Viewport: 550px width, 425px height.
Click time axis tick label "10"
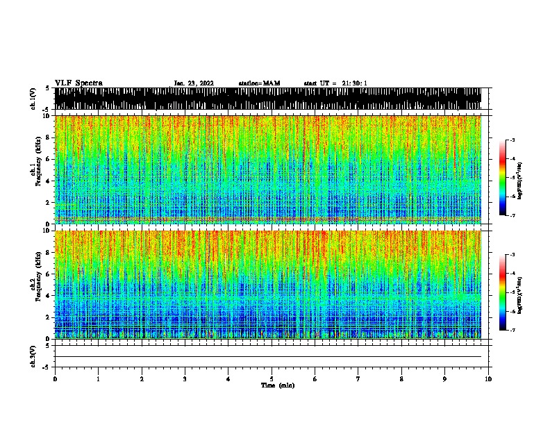(488, 379)
